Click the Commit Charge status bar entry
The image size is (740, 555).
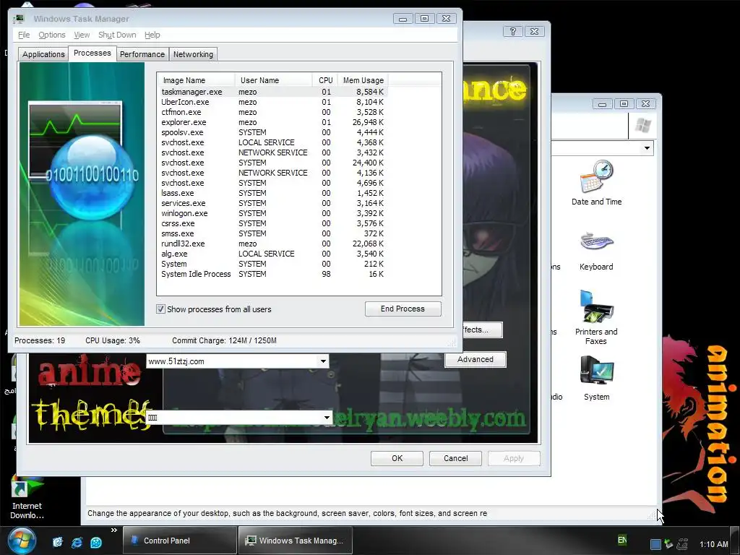[224, 341]
